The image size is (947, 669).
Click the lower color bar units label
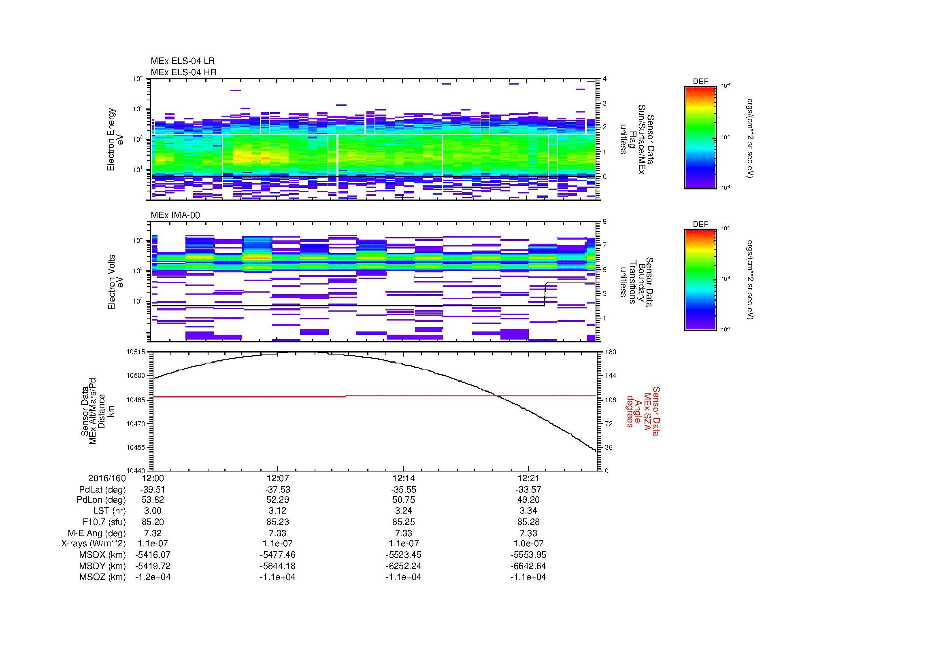tap(749, 280)
